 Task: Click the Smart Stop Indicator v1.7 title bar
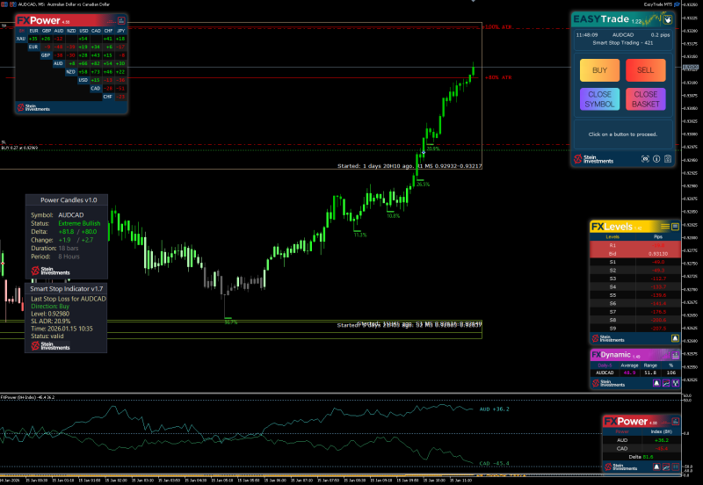pyautogui.click(x=67, y=289)
